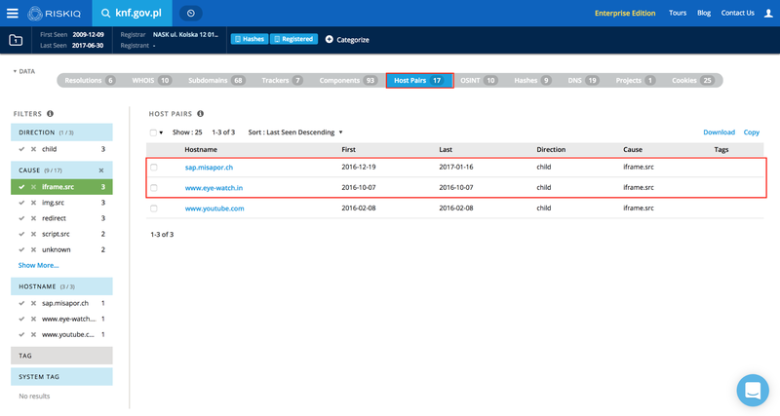Toggle the iframe.src filter checkmark
This screenshot has width=780, height=416.
tap(21, 187)
